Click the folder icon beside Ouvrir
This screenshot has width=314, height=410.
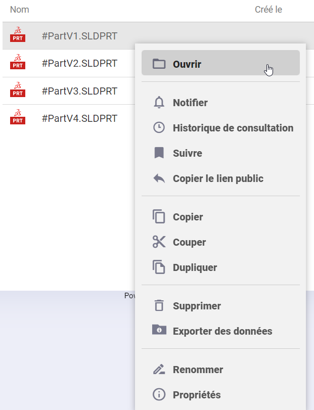[159, 64]
